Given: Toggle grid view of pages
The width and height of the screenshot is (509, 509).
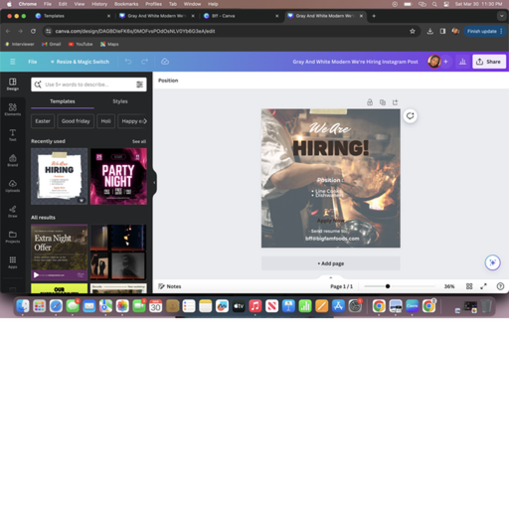Looking at the screenshot, I should pyautogui.click(x=469, y=286).
